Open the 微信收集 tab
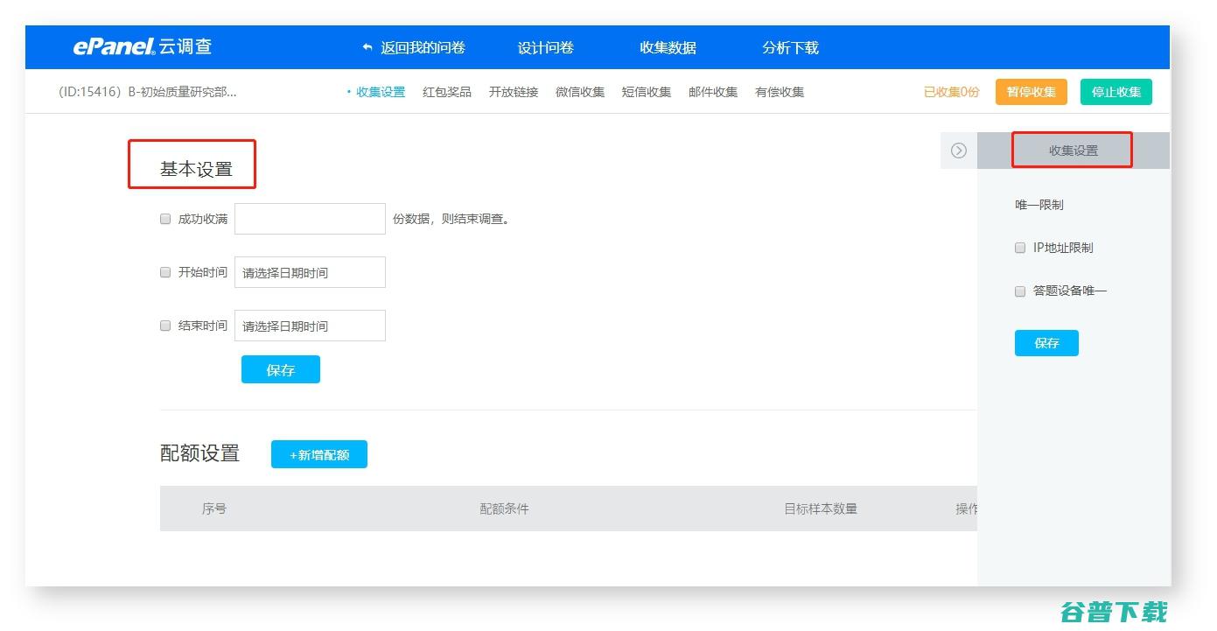Viewport: 1217px width, 631px height. coord(580,92)
